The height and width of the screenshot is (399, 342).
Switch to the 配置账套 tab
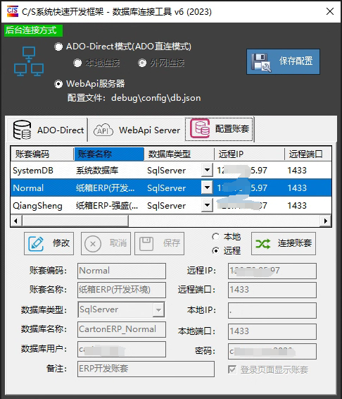click(x=219, y=129)
